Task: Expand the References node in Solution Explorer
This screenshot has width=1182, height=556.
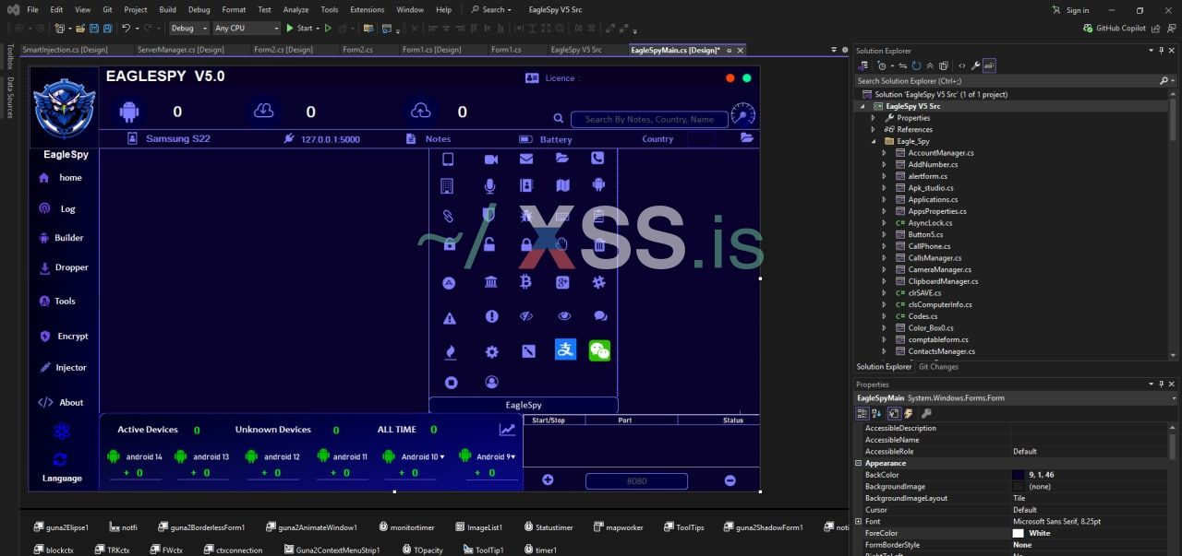Action: (874, 129)
